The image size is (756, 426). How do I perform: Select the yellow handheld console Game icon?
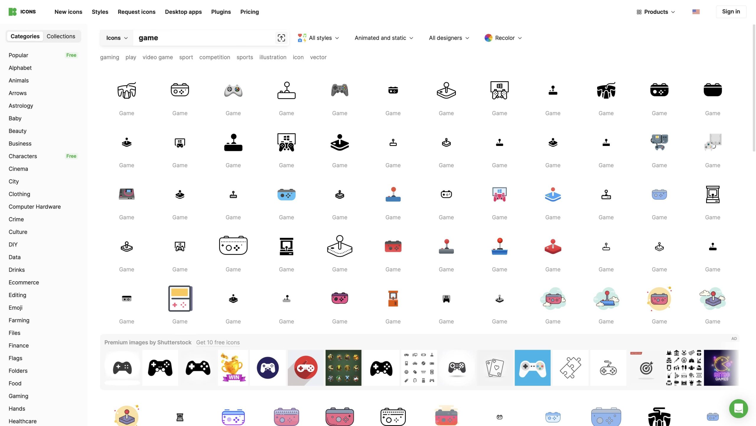coord(180,298)
